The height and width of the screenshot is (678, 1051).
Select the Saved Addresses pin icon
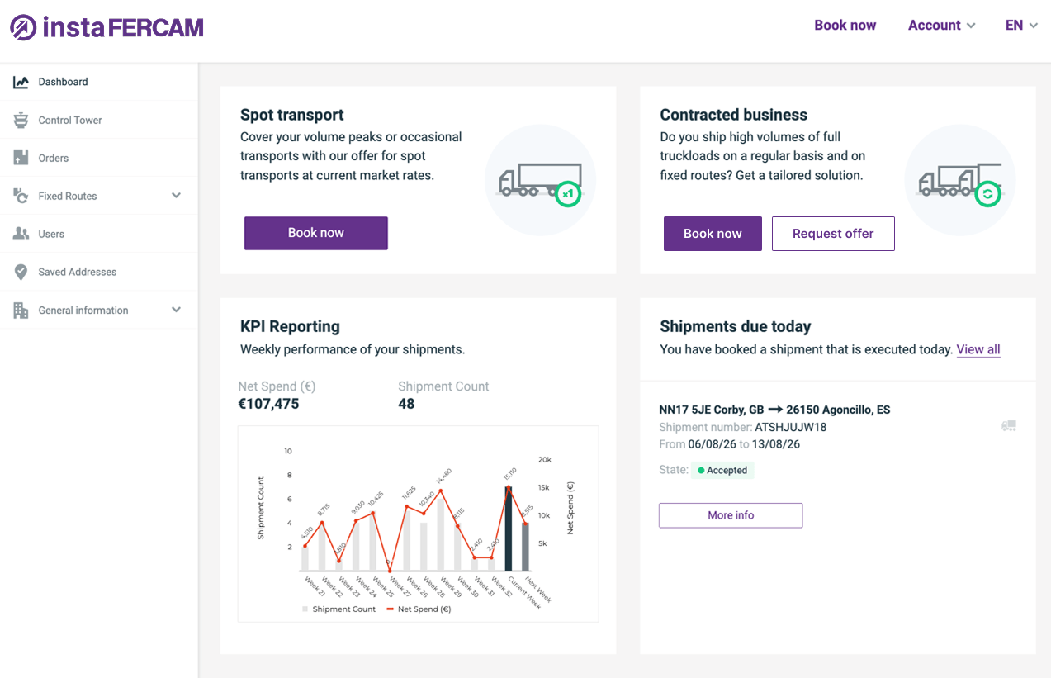[x=21, y=272]
